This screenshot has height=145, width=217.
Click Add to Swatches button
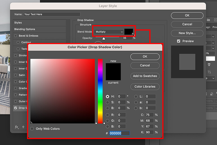click(145, 76)
